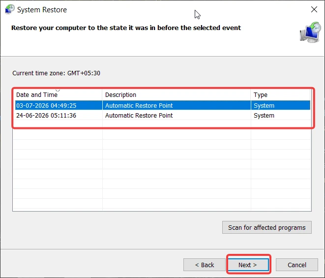
Task: Close the System Restore dialog
Action: [314, 9]
